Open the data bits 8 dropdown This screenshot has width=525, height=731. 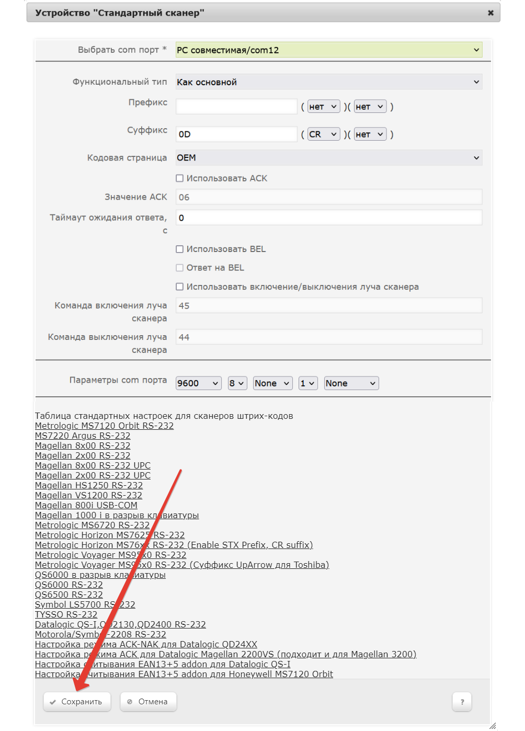pyautogui.click(x=237, y=383)
